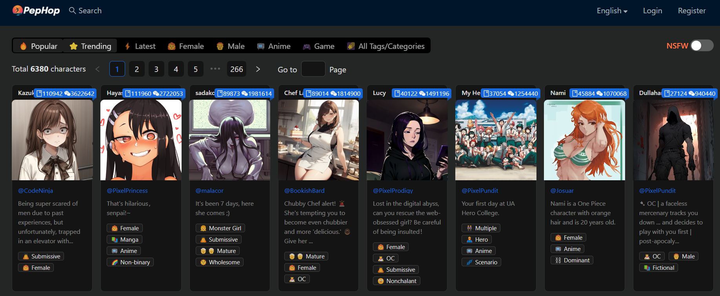Click the "Total 6380 characters" count

pyautogui.click(x=49, y=69)
